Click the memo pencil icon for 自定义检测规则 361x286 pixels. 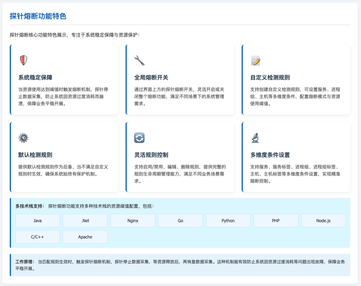coord(255,60)
